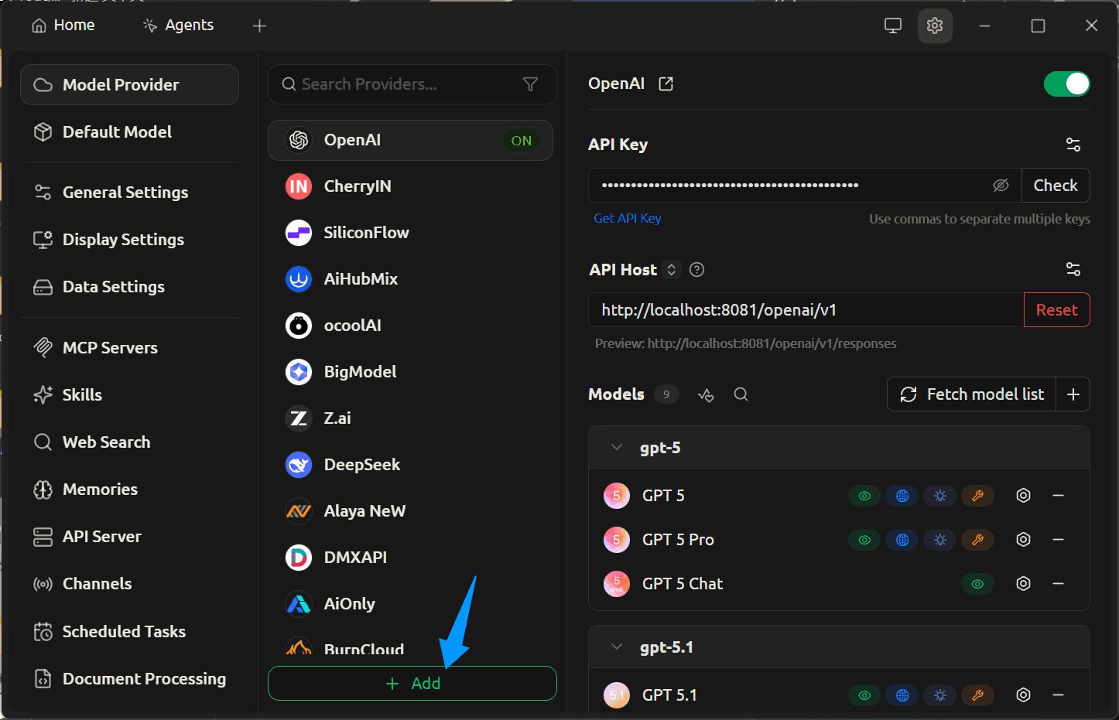1119x720 pixels.
Task: Remove the GPT 5 Chat model
Action: point(1059,584)
